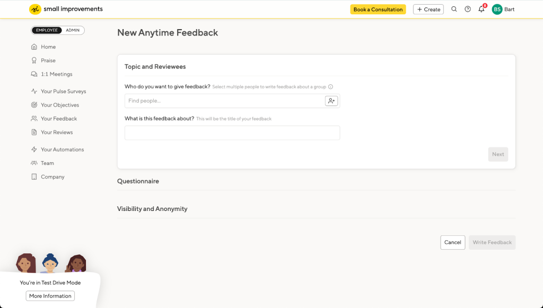Expand the Questionnaire section
Screen dimensions: 543x308
[138, 181]
